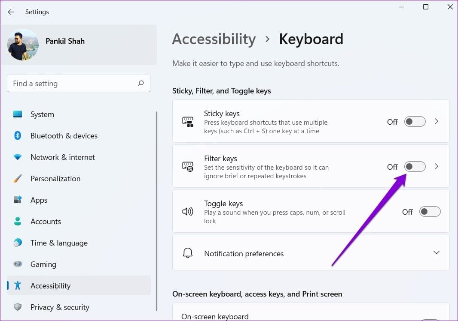Toggle the Toggle keys switch on

tap(430, 212)
